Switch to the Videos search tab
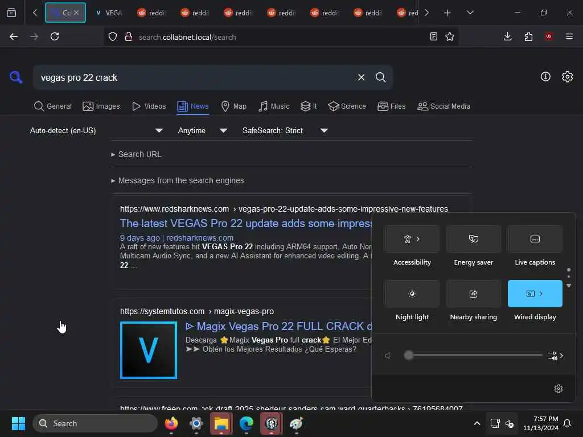The image size is (583, 437). pyautogui.click(x=149, y=106)
